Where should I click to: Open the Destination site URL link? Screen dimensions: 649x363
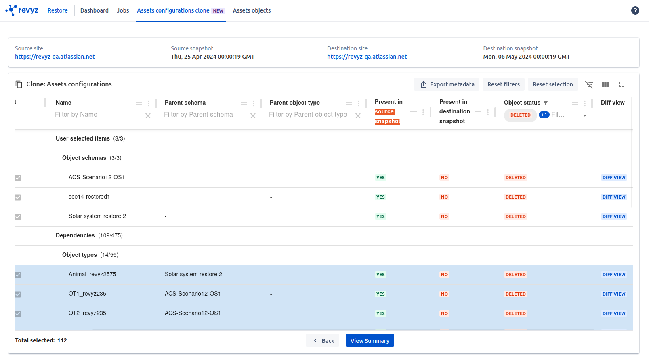(367, 57)
